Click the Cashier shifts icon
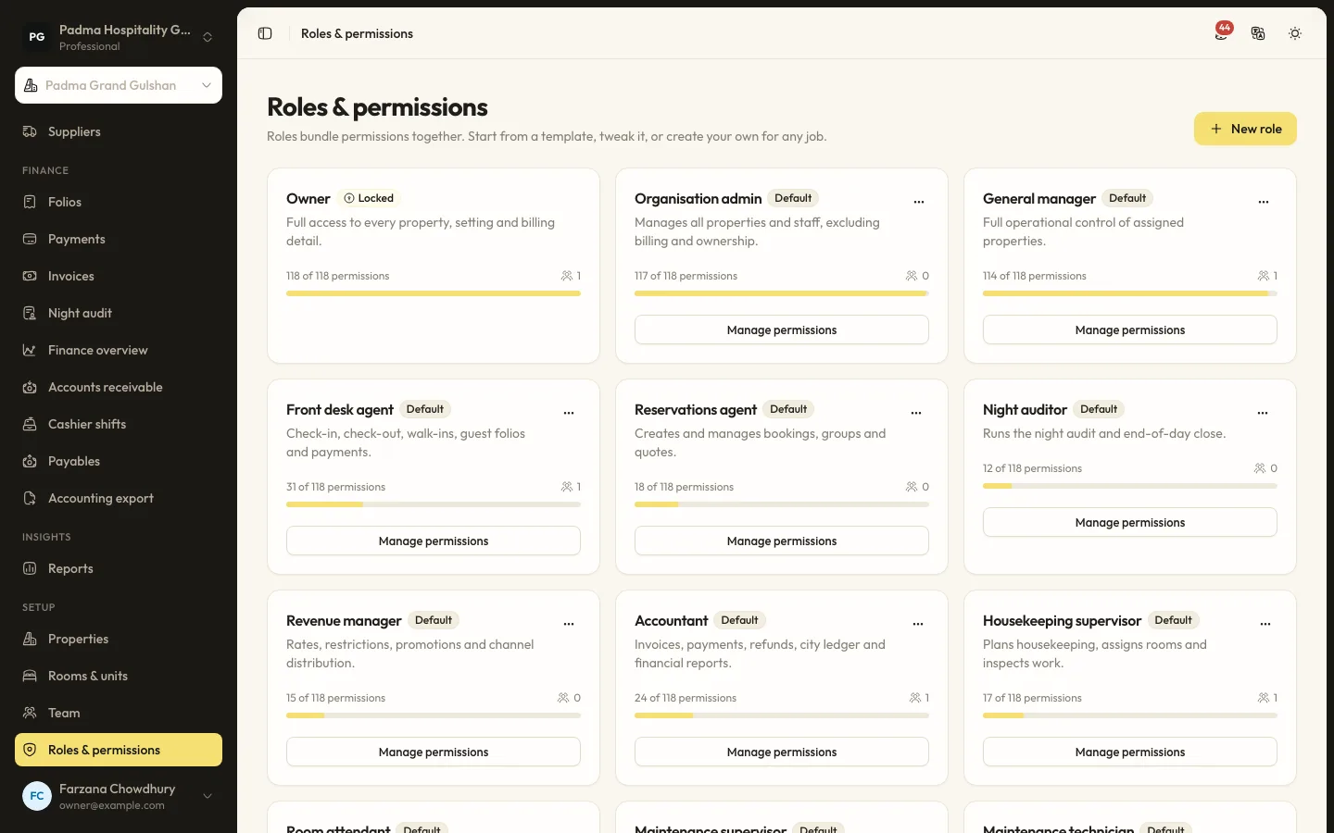Viewport: 1334px width, 833px height. click(x=30, y=424)
